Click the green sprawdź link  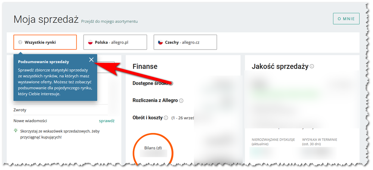pos(106,121)
